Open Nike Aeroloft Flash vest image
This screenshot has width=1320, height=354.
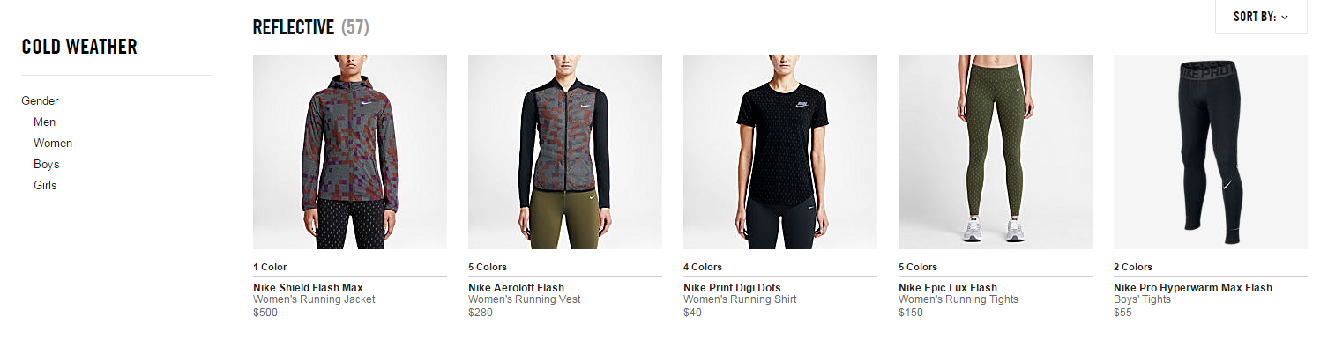pos(565,152)
